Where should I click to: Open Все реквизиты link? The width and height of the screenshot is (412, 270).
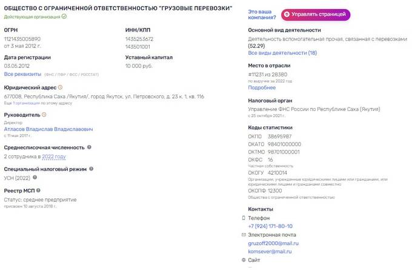(22, 74)
